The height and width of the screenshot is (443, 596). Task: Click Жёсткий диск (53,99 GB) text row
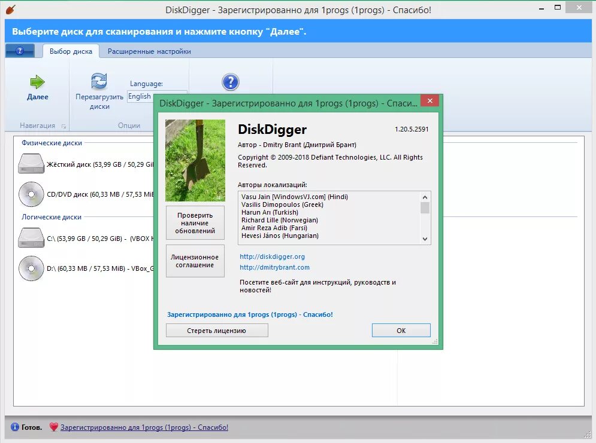pos(100,164)
